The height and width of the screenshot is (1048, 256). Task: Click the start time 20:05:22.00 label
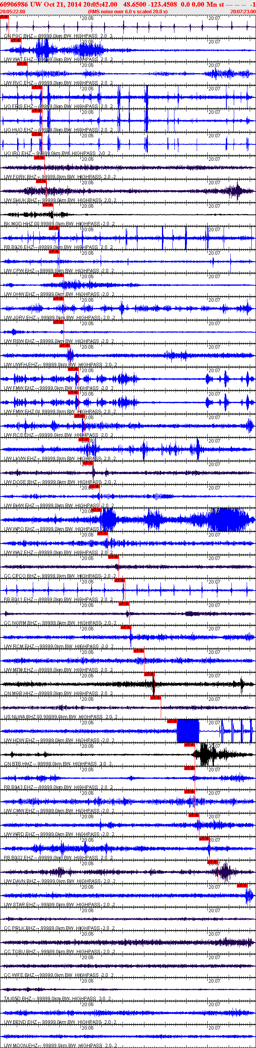12,12
